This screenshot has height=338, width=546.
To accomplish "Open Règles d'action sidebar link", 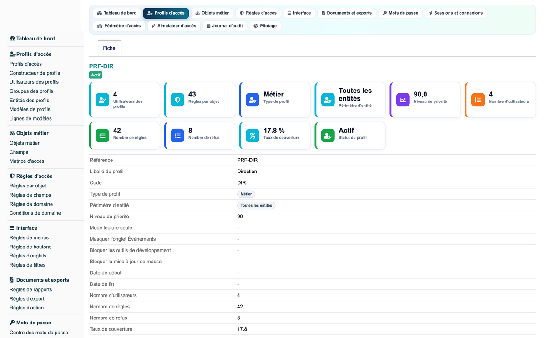I will 26,308.
